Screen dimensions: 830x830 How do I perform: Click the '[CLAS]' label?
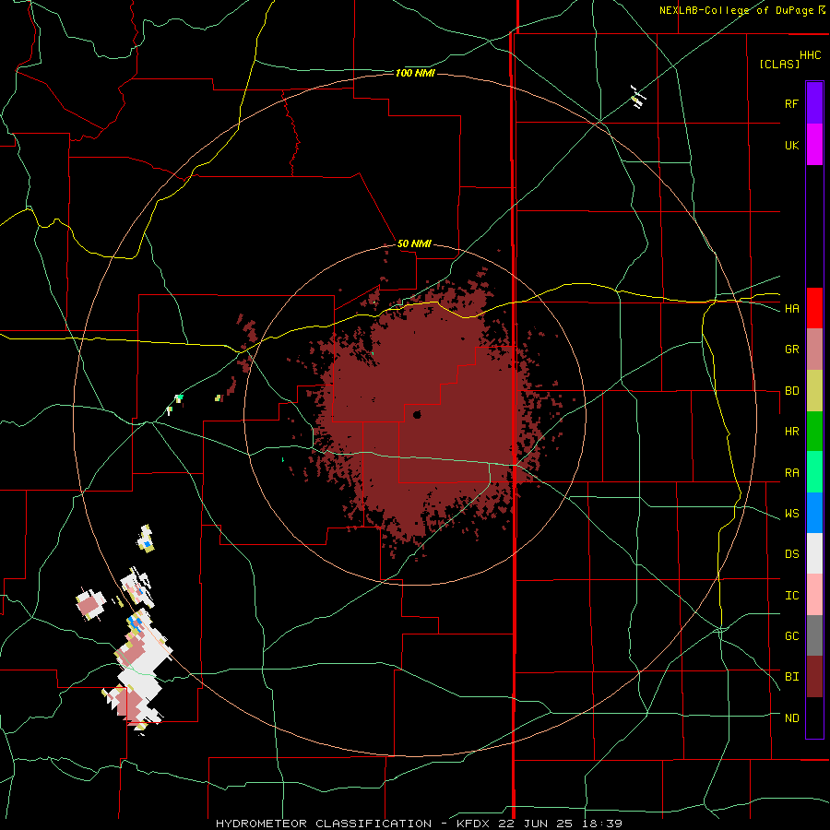coord(779,64)
